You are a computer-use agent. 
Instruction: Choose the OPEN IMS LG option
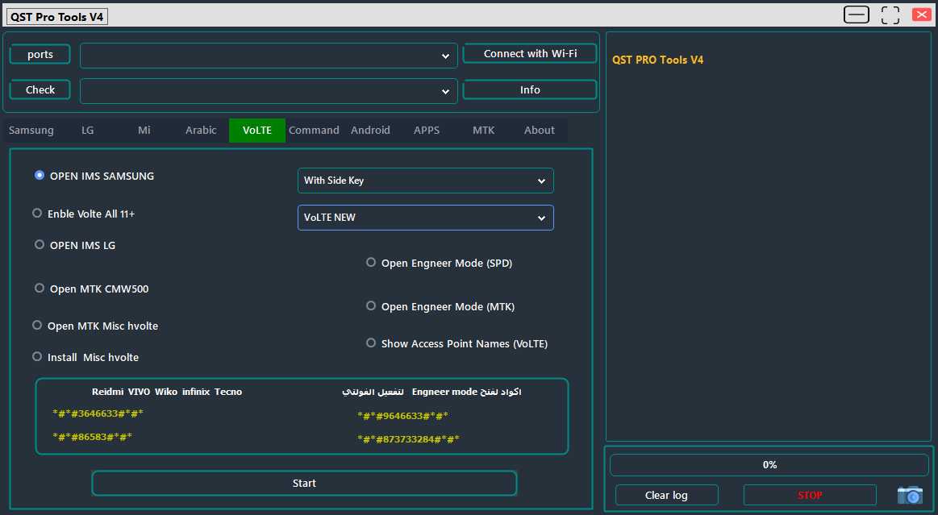tap(40, 245)
